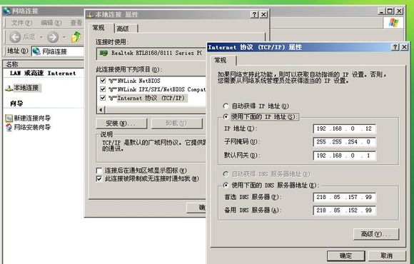Select the NWLink NetBIOS protocol icon
The width and height of the screenshot is (414, 264).
tap(113, 81)
